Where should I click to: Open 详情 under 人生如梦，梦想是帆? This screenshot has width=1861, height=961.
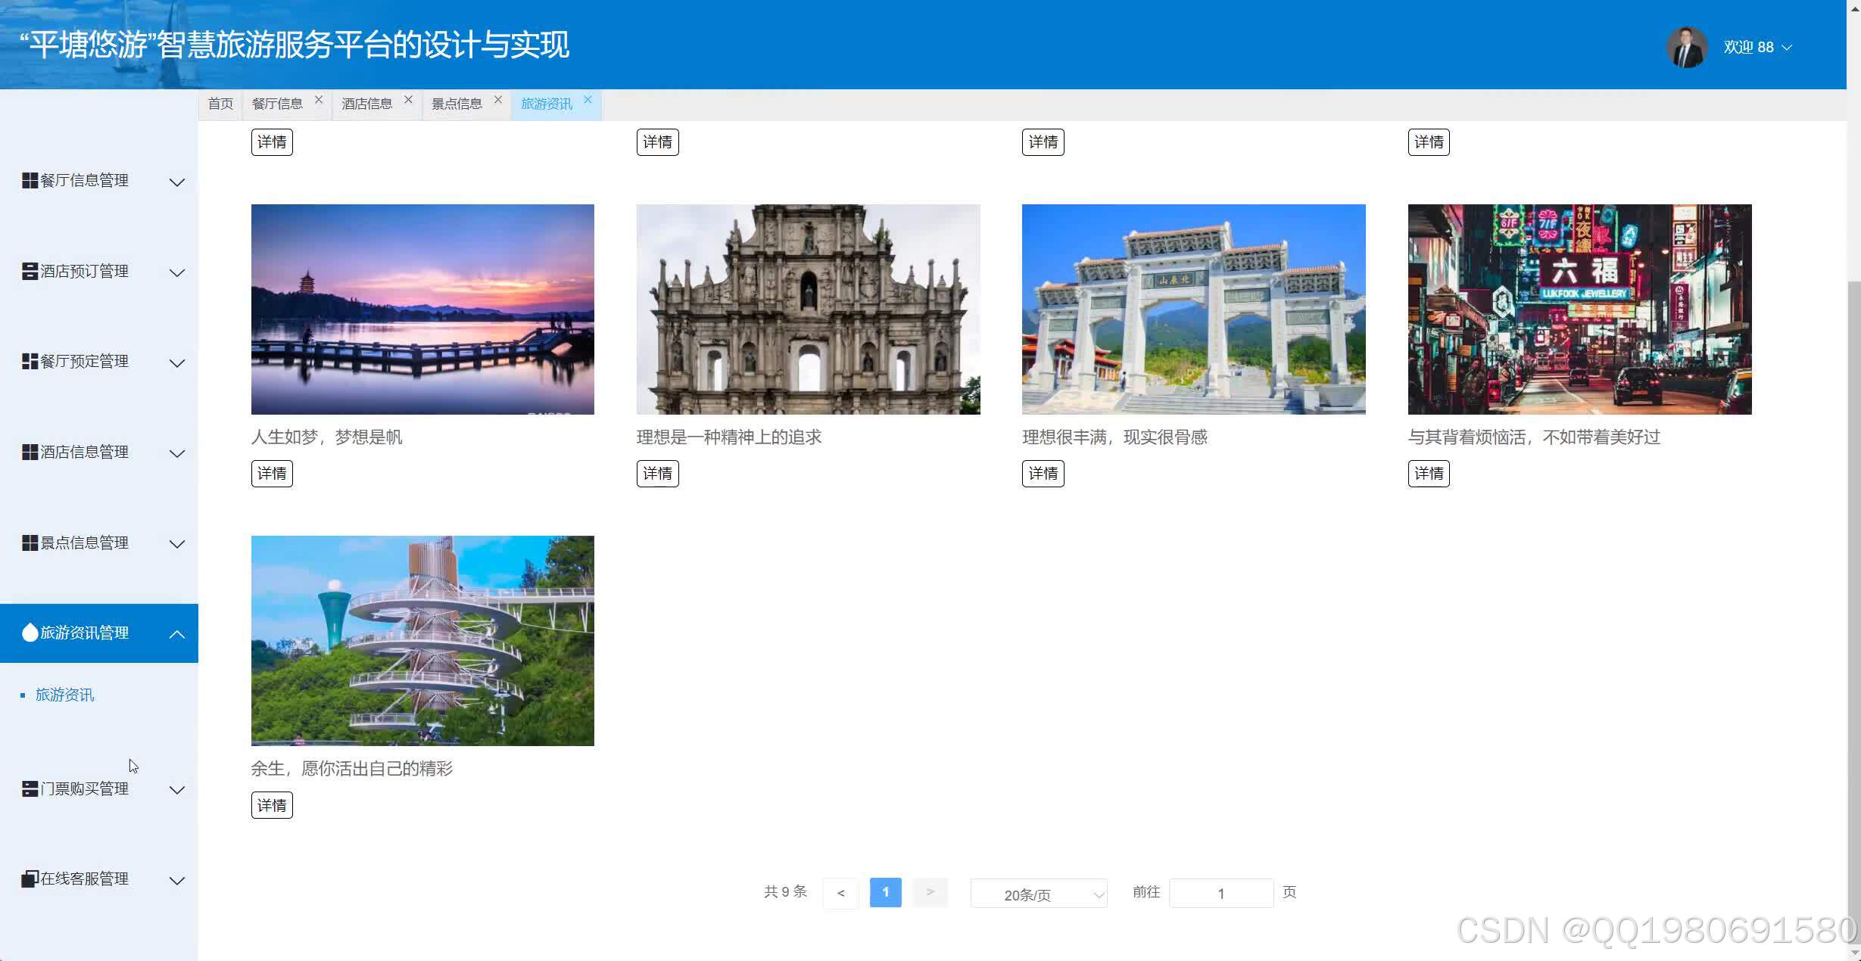[x=271, y=473]
